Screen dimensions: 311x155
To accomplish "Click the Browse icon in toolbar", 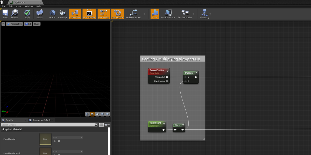I will [x=15, y=14].
